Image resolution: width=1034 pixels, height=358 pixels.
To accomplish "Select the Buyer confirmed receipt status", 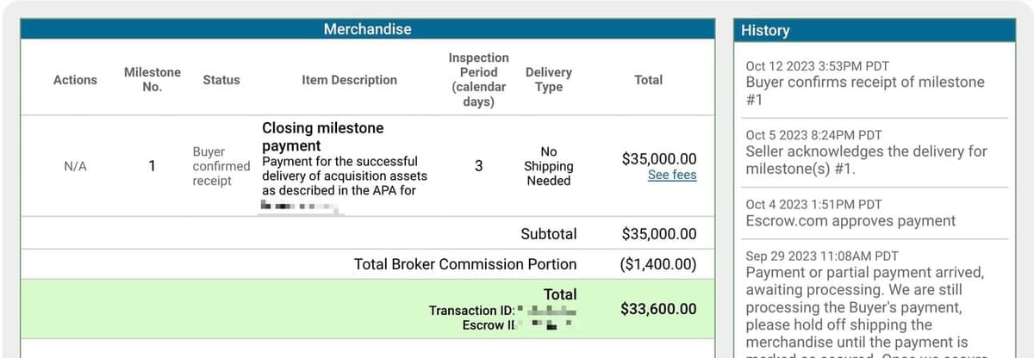I will (x=221, y=166).
